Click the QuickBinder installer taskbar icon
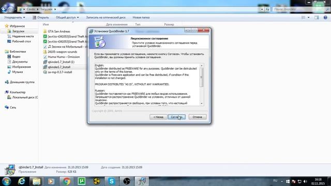This screenshot has width=331, height=186. coord(142,181)
